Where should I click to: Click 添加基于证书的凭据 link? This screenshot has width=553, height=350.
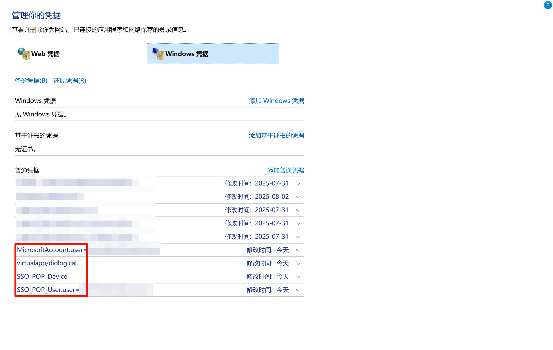[276, 136]
